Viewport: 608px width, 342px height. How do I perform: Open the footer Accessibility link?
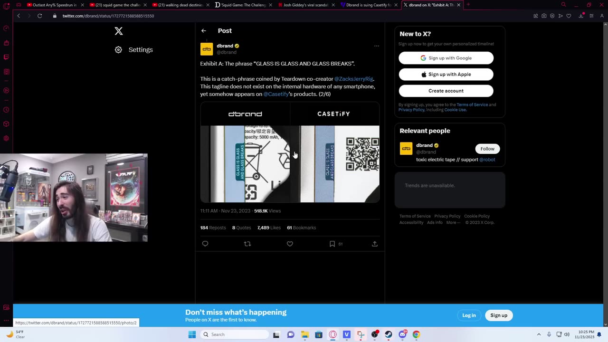click(x=411, y=222)
